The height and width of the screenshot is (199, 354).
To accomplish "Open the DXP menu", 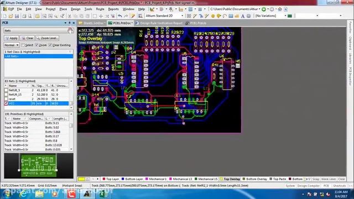I will (9, 9).
